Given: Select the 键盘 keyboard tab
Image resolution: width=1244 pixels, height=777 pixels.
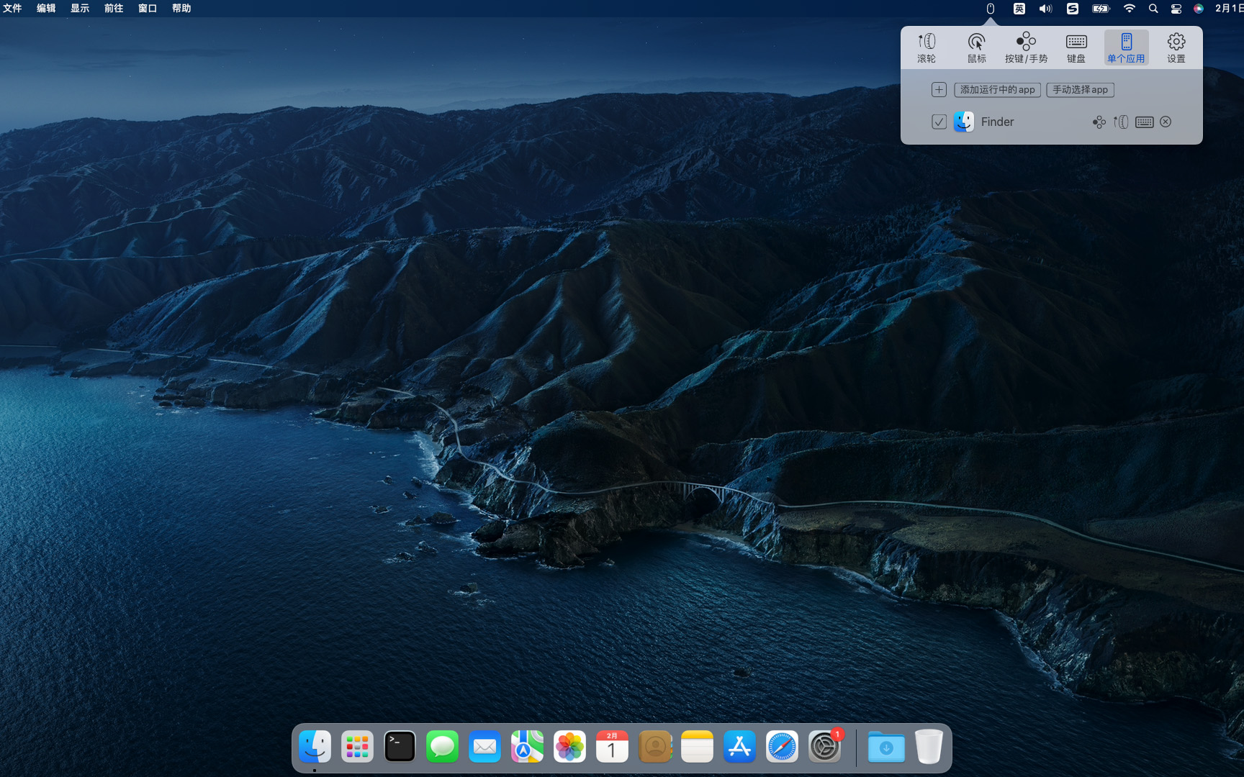Looking at the screenshot, I should [x=1076, y=47].
